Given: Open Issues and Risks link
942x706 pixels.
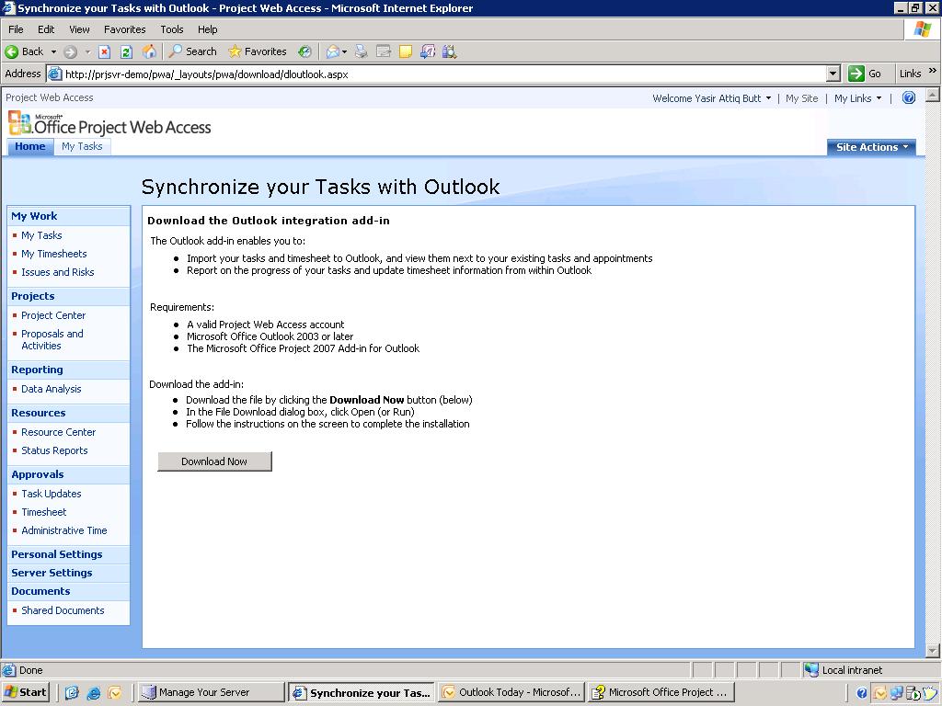Looking at the screenshot, I should (58, 272).
